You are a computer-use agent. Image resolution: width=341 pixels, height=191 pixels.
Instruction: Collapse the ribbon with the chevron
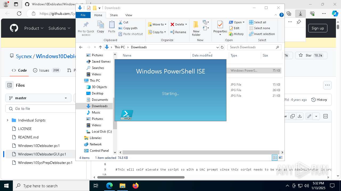276,15
